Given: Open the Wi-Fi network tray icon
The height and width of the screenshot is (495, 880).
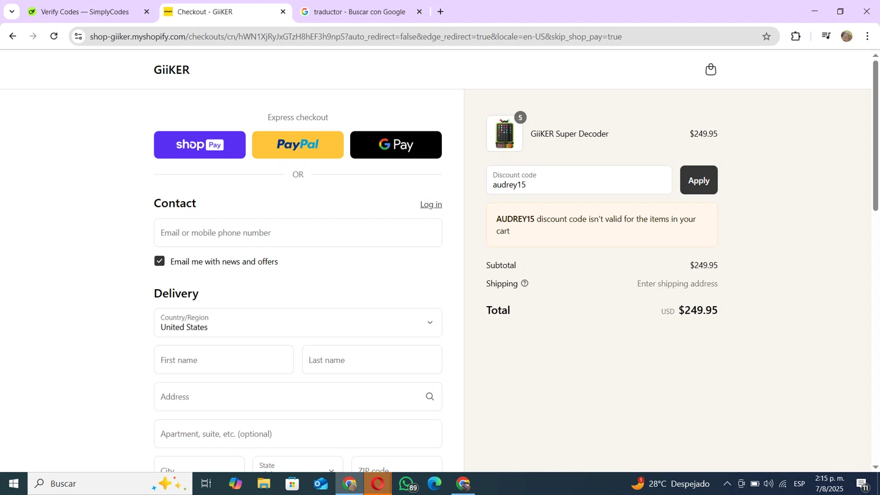Looking at the screenshot, I should click(x=783, y=484).
